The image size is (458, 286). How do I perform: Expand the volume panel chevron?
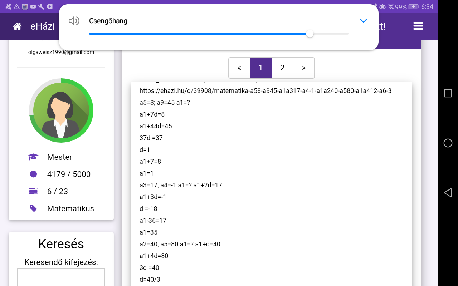coord(363,21)
